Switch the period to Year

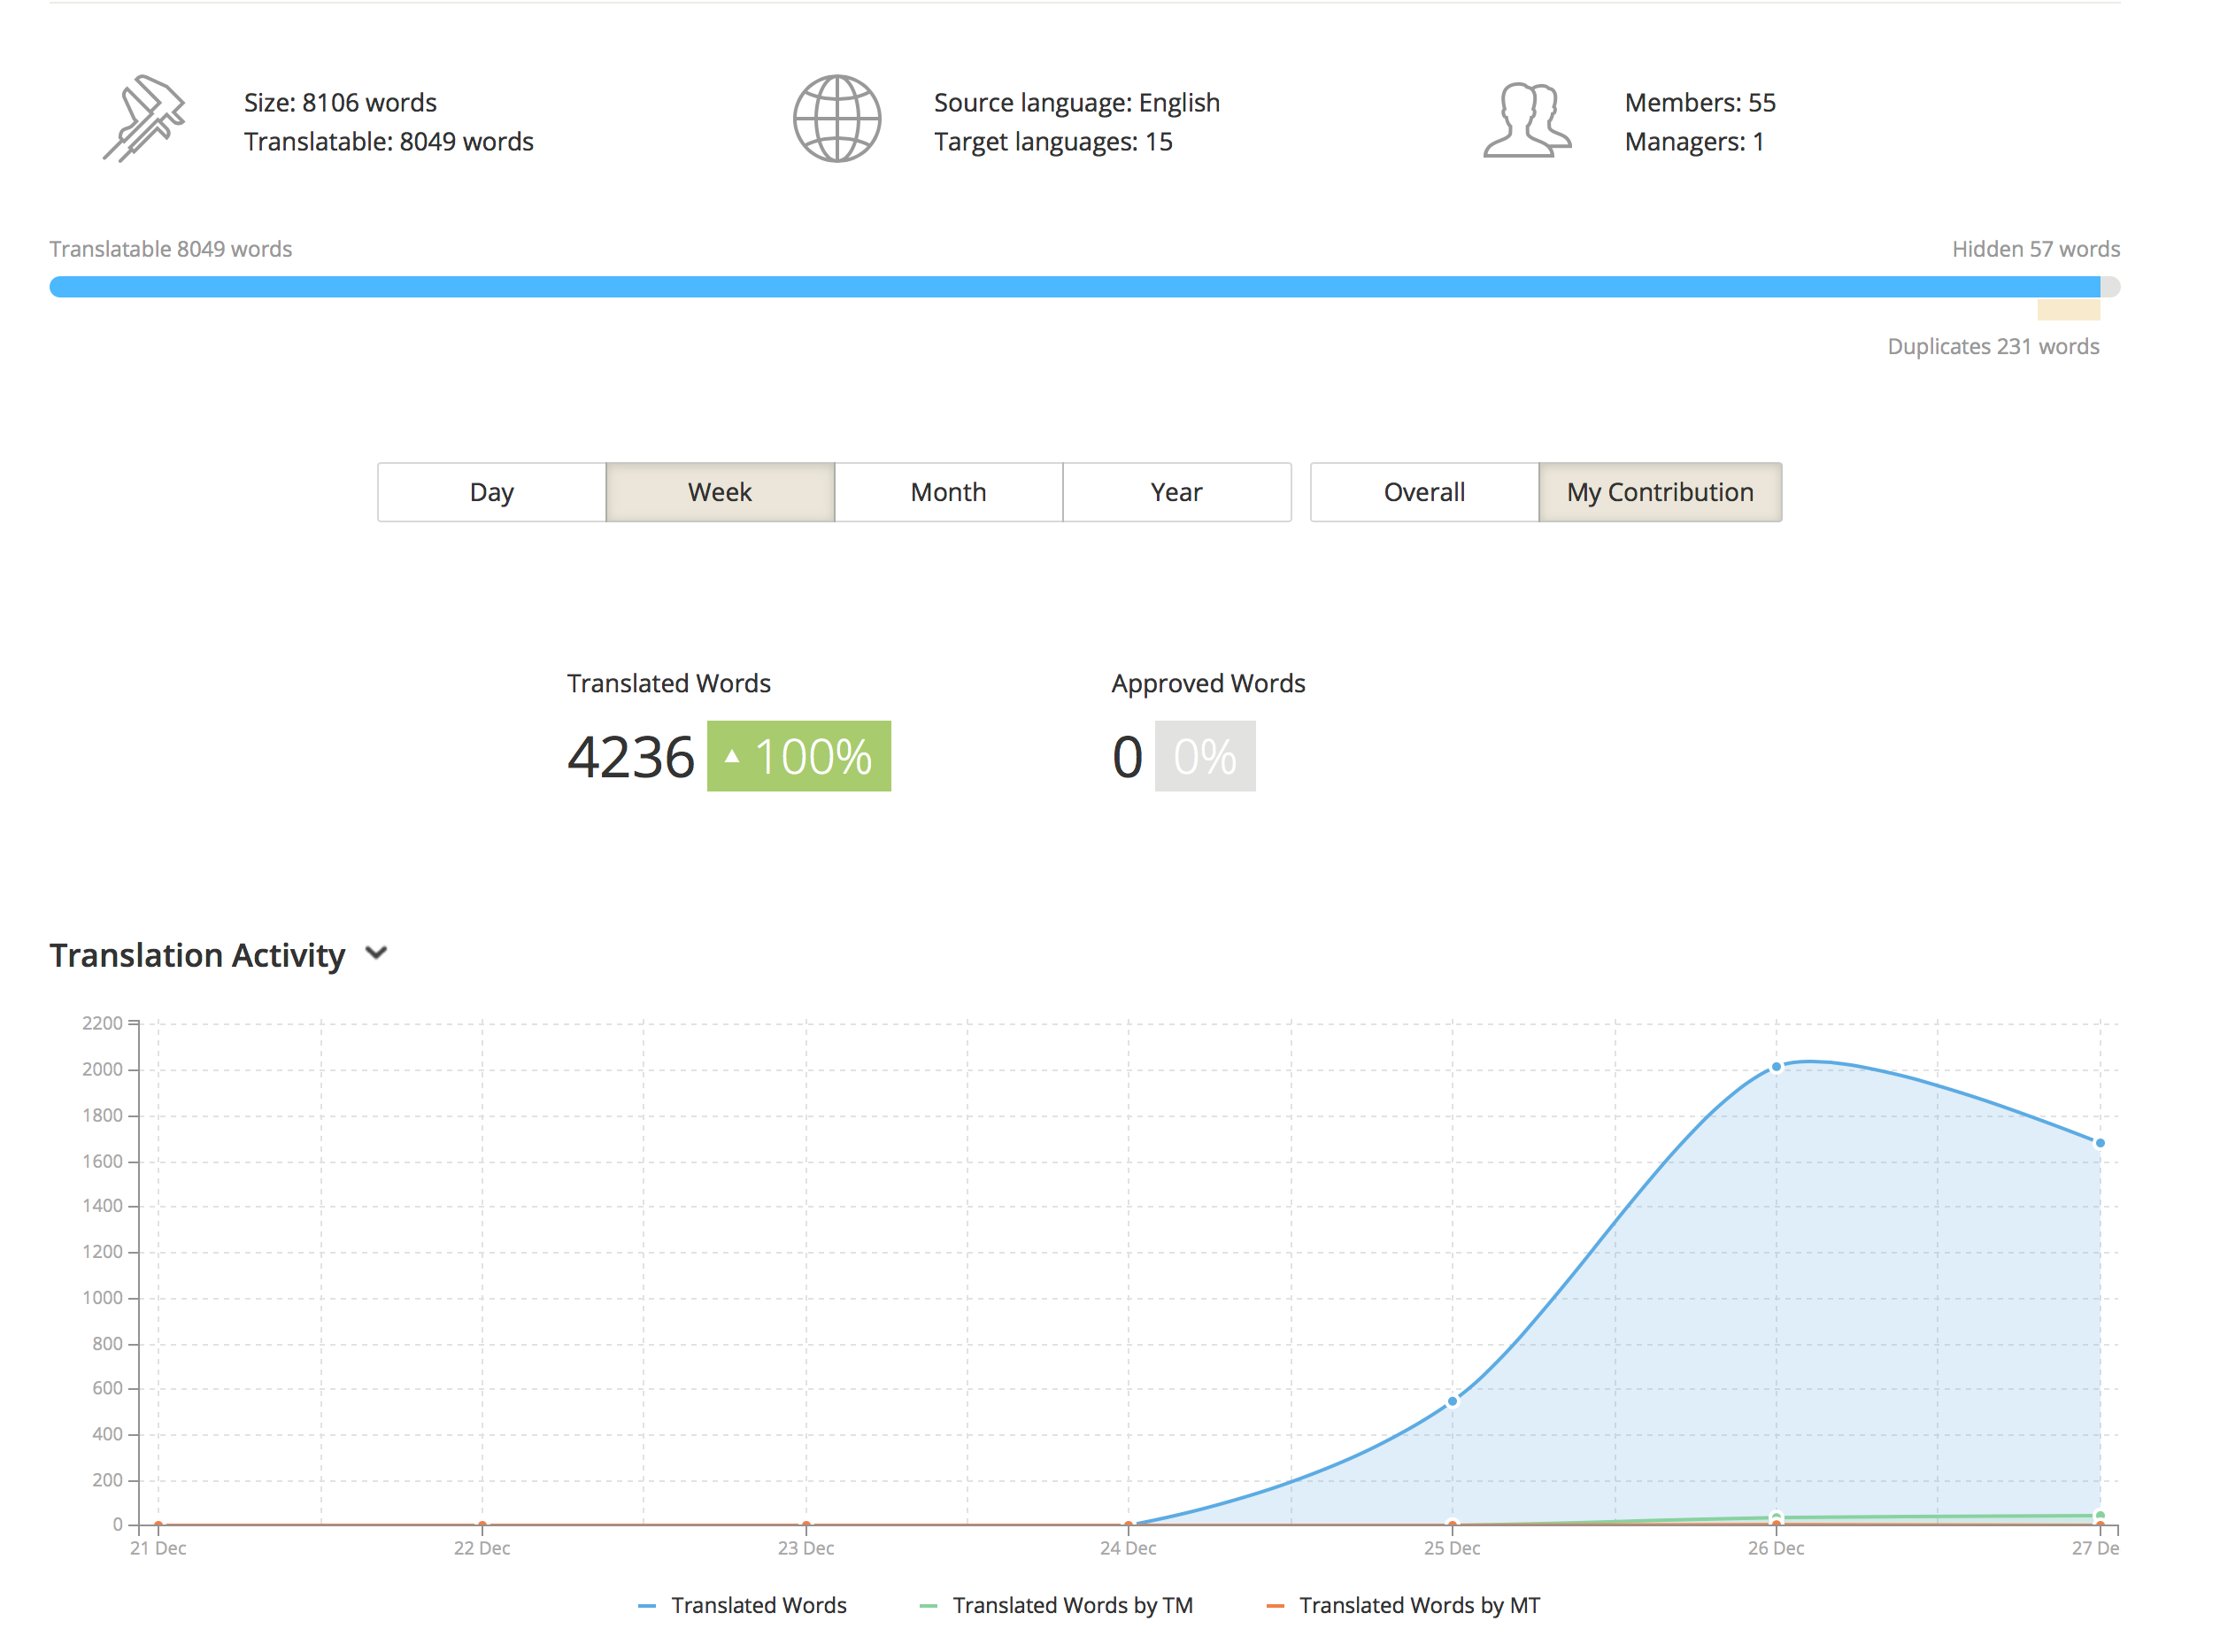point(1176,492)
